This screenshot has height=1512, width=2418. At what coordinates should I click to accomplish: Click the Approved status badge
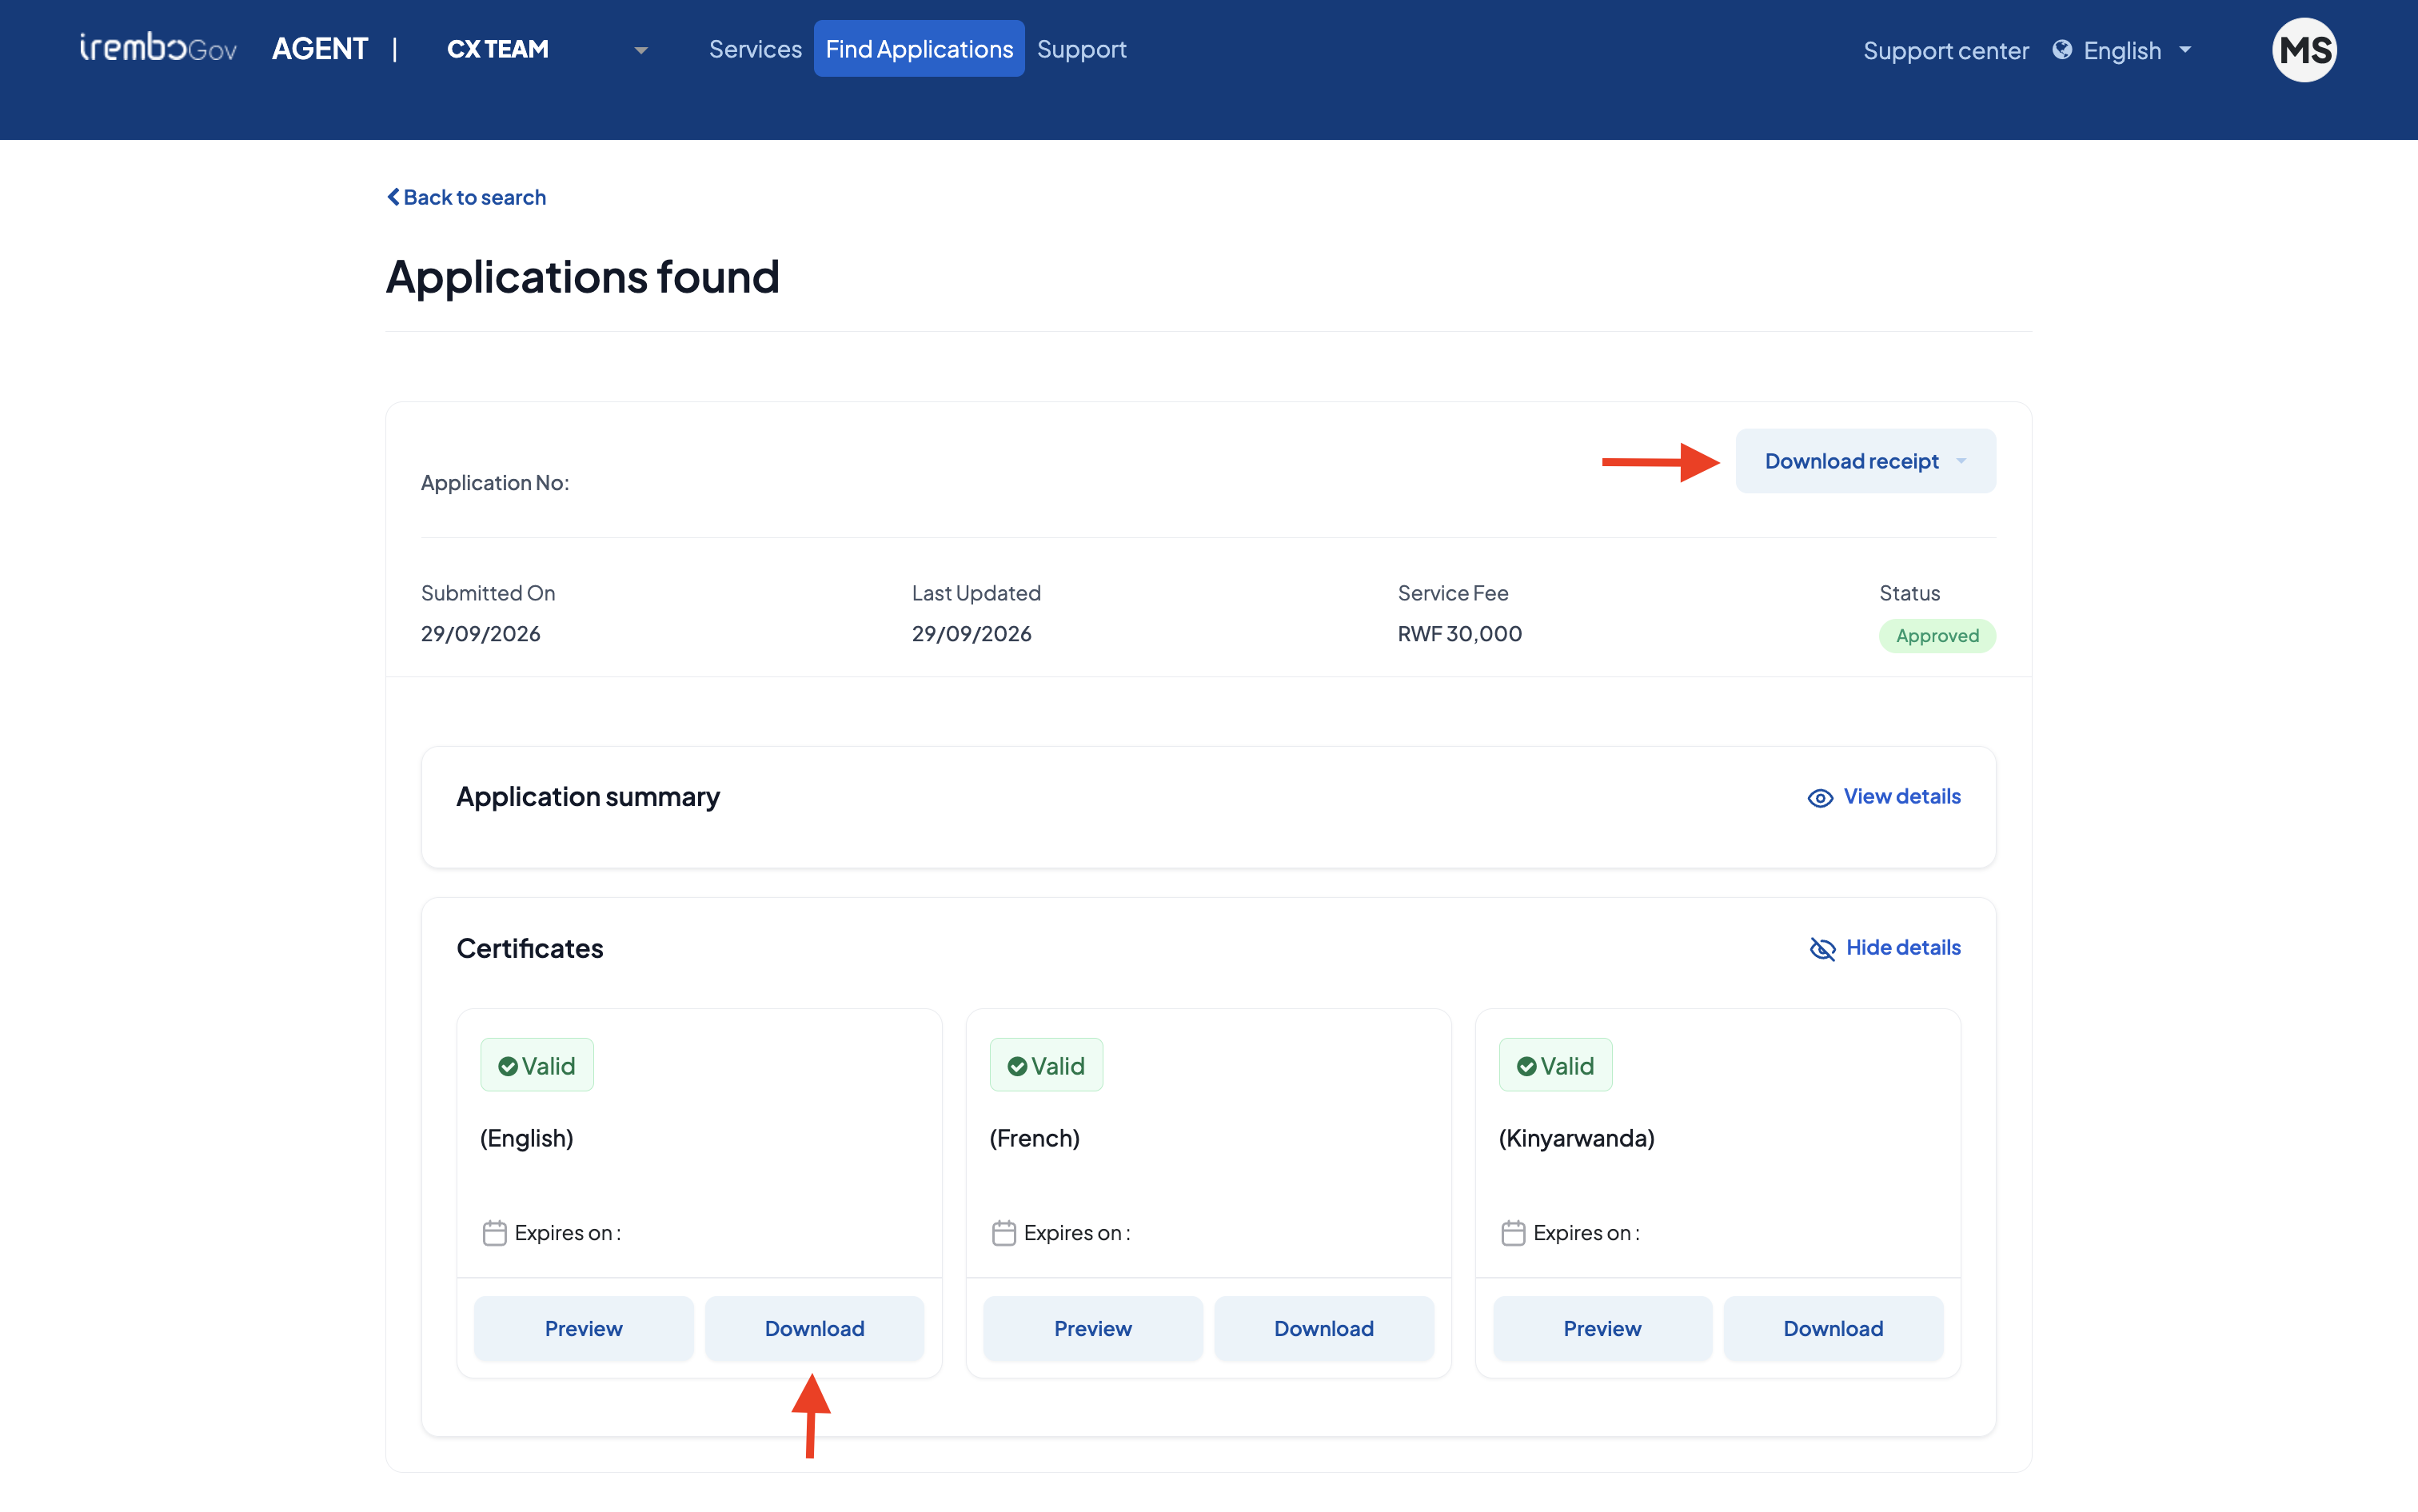pyautogui.click(x=1937, y=635)
